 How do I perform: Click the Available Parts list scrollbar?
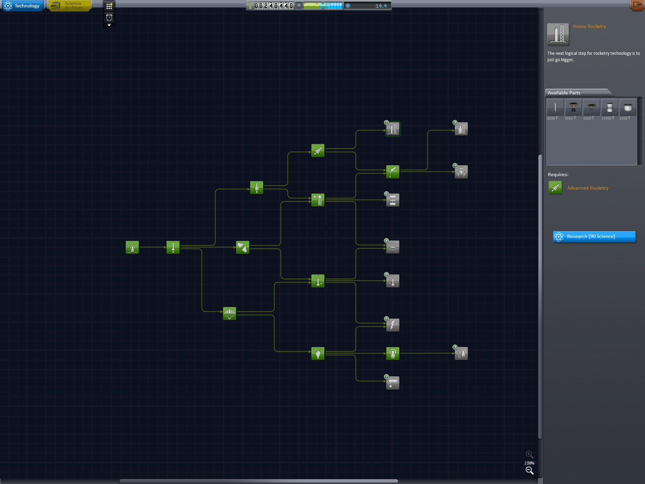640,131
